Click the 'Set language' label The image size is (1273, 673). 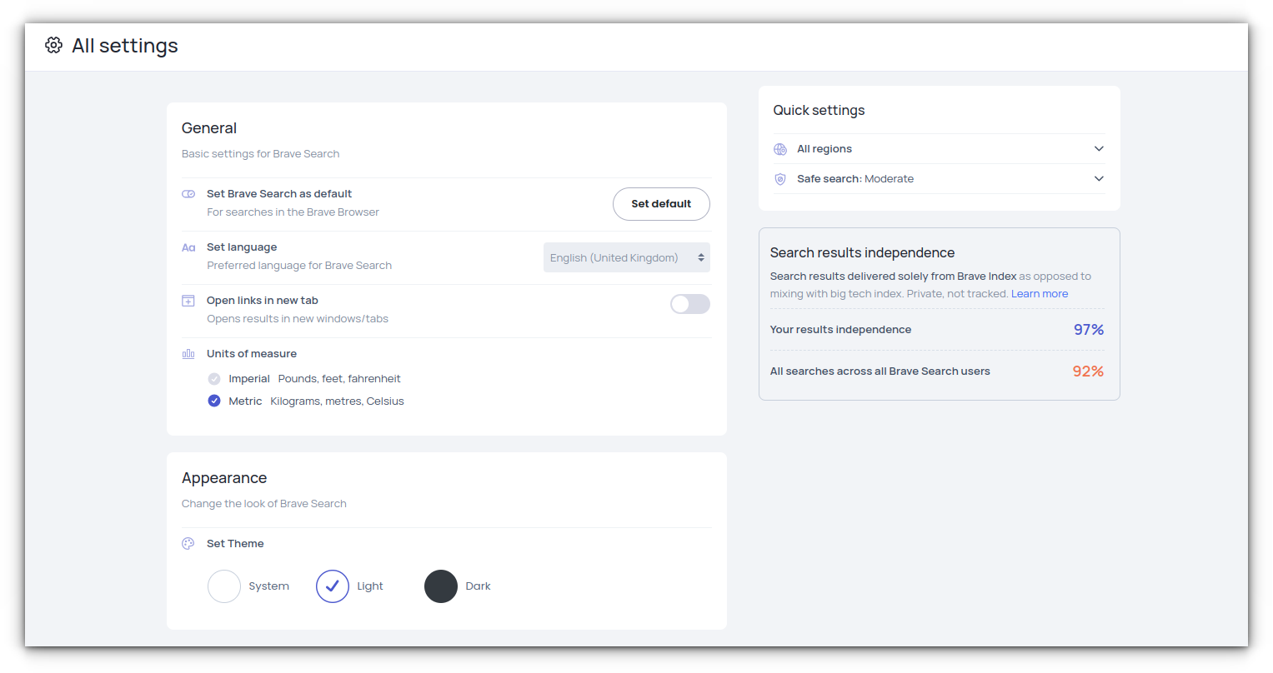(242, 247)
